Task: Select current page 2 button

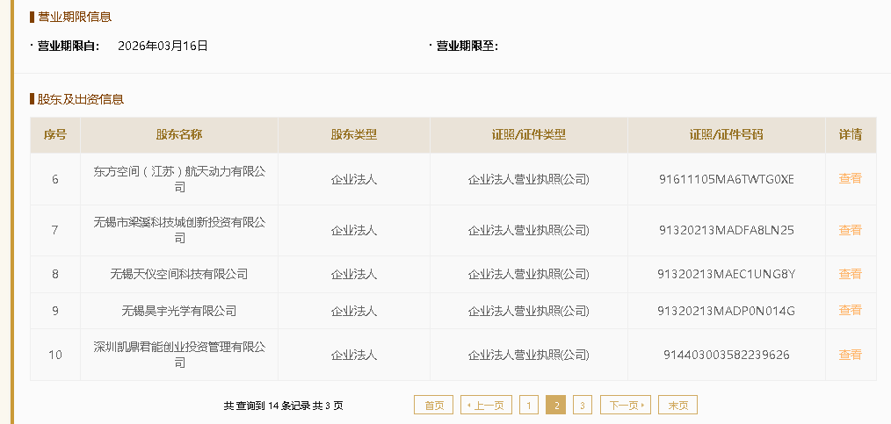Action: point(555,405)
